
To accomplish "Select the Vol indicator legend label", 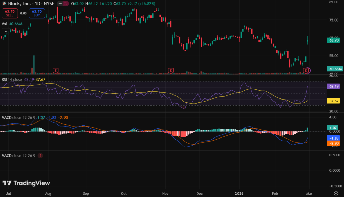I will pyautogui.click(x=4, y=24).
